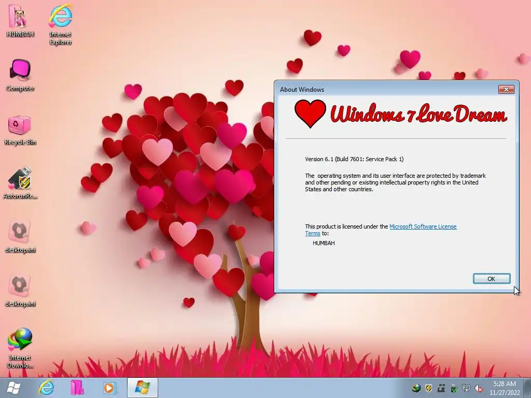This screenshot has width=531, height=398.
Task: Click the About Windows title bar text
Action: (x=302, y=90)
